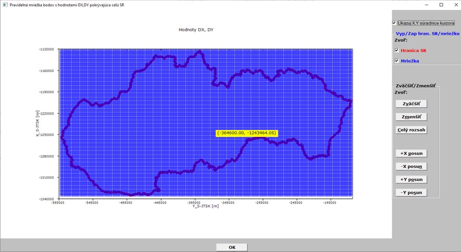Click the -195000 axis tick label
The height and width of the screenshot is (252, 461).
click(330, 203)
